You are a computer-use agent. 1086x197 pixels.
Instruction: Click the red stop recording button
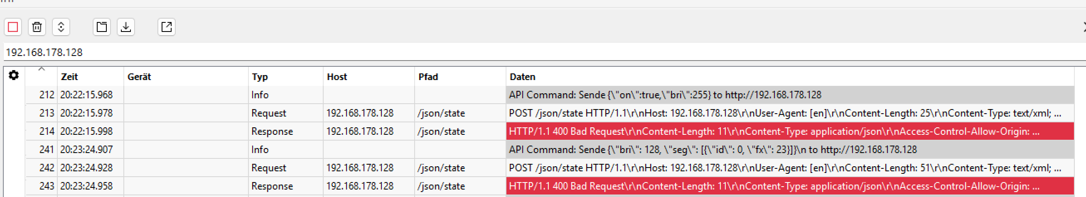(13, 27)
